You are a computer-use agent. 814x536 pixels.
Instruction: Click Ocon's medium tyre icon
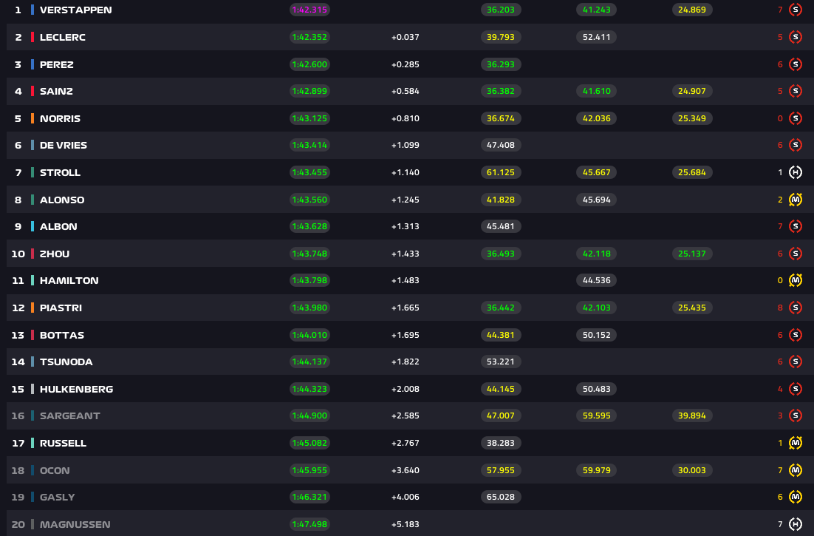click(795, 470)
